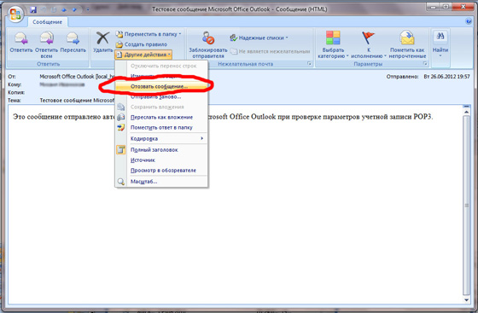Click magnifier icon next to Масштаб
Image resolution: width=478 pixels, height=313 pixels.
(x=121, y=182)
